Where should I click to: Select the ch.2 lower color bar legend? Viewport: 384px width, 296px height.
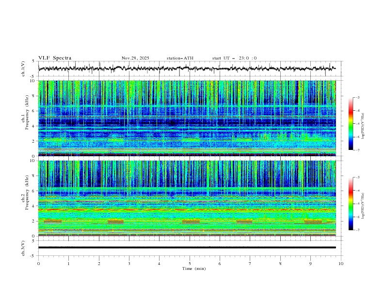351,204
